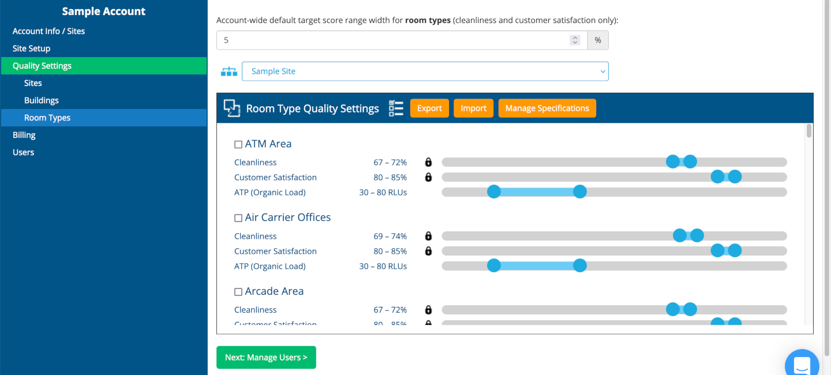831x375 pixels.
Task: Click the lock icon for ATM Area Customer Satisfaction
Action: tap(428, 177)
